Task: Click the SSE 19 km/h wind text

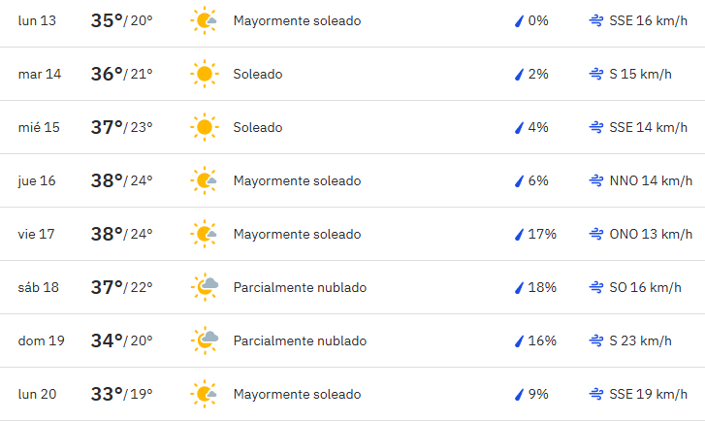Action: [649, 394]
